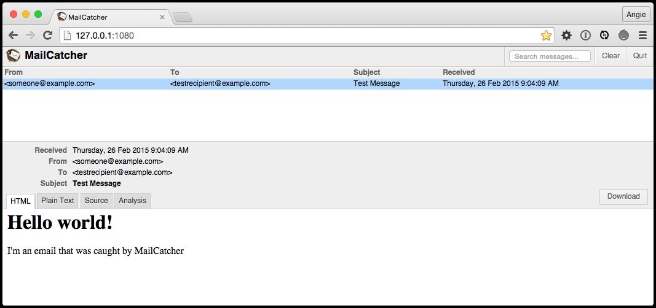Viewport: 656px width, 308px height.
Task: Open the Chrome hamburger menu
Action: [x=642, y=36]
